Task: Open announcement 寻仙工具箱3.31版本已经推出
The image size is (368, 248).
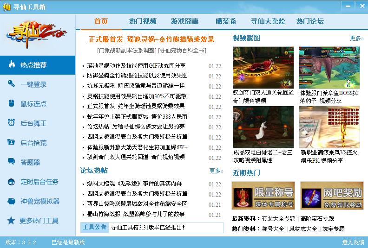Action: pyautogui.click(x=148, y=228)
